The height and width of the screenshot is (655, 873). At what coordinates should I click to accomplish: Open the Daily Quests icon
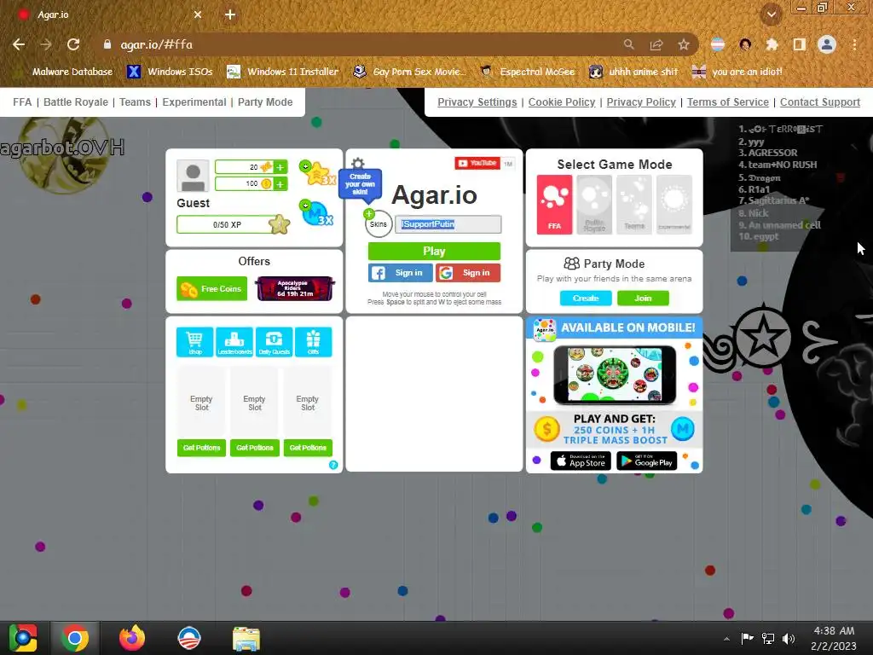(274, 341)
